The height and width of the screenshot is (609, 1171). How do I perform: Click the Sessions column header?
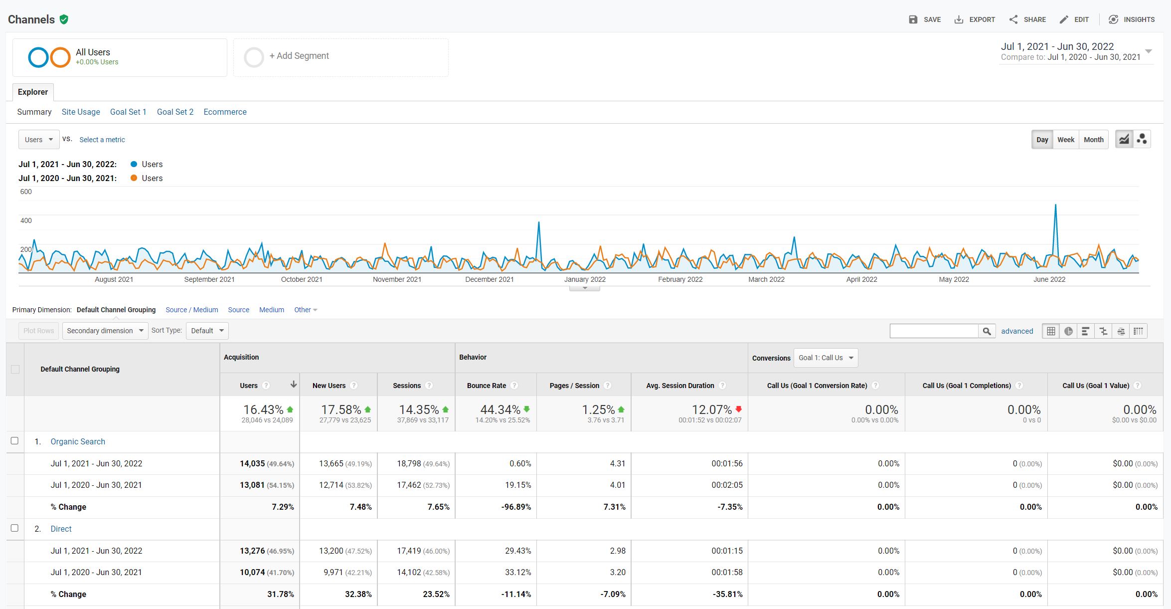pos(407,386)
